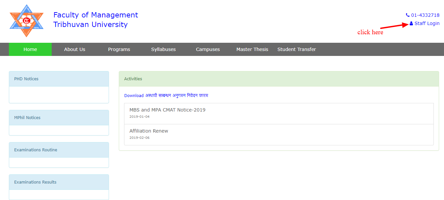Open the Syllabuses menu

click(163, 49)
